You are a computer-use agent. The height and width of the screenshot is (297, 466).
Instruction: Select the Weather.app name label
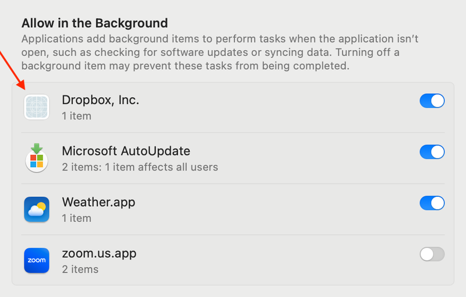pos(98,203)
